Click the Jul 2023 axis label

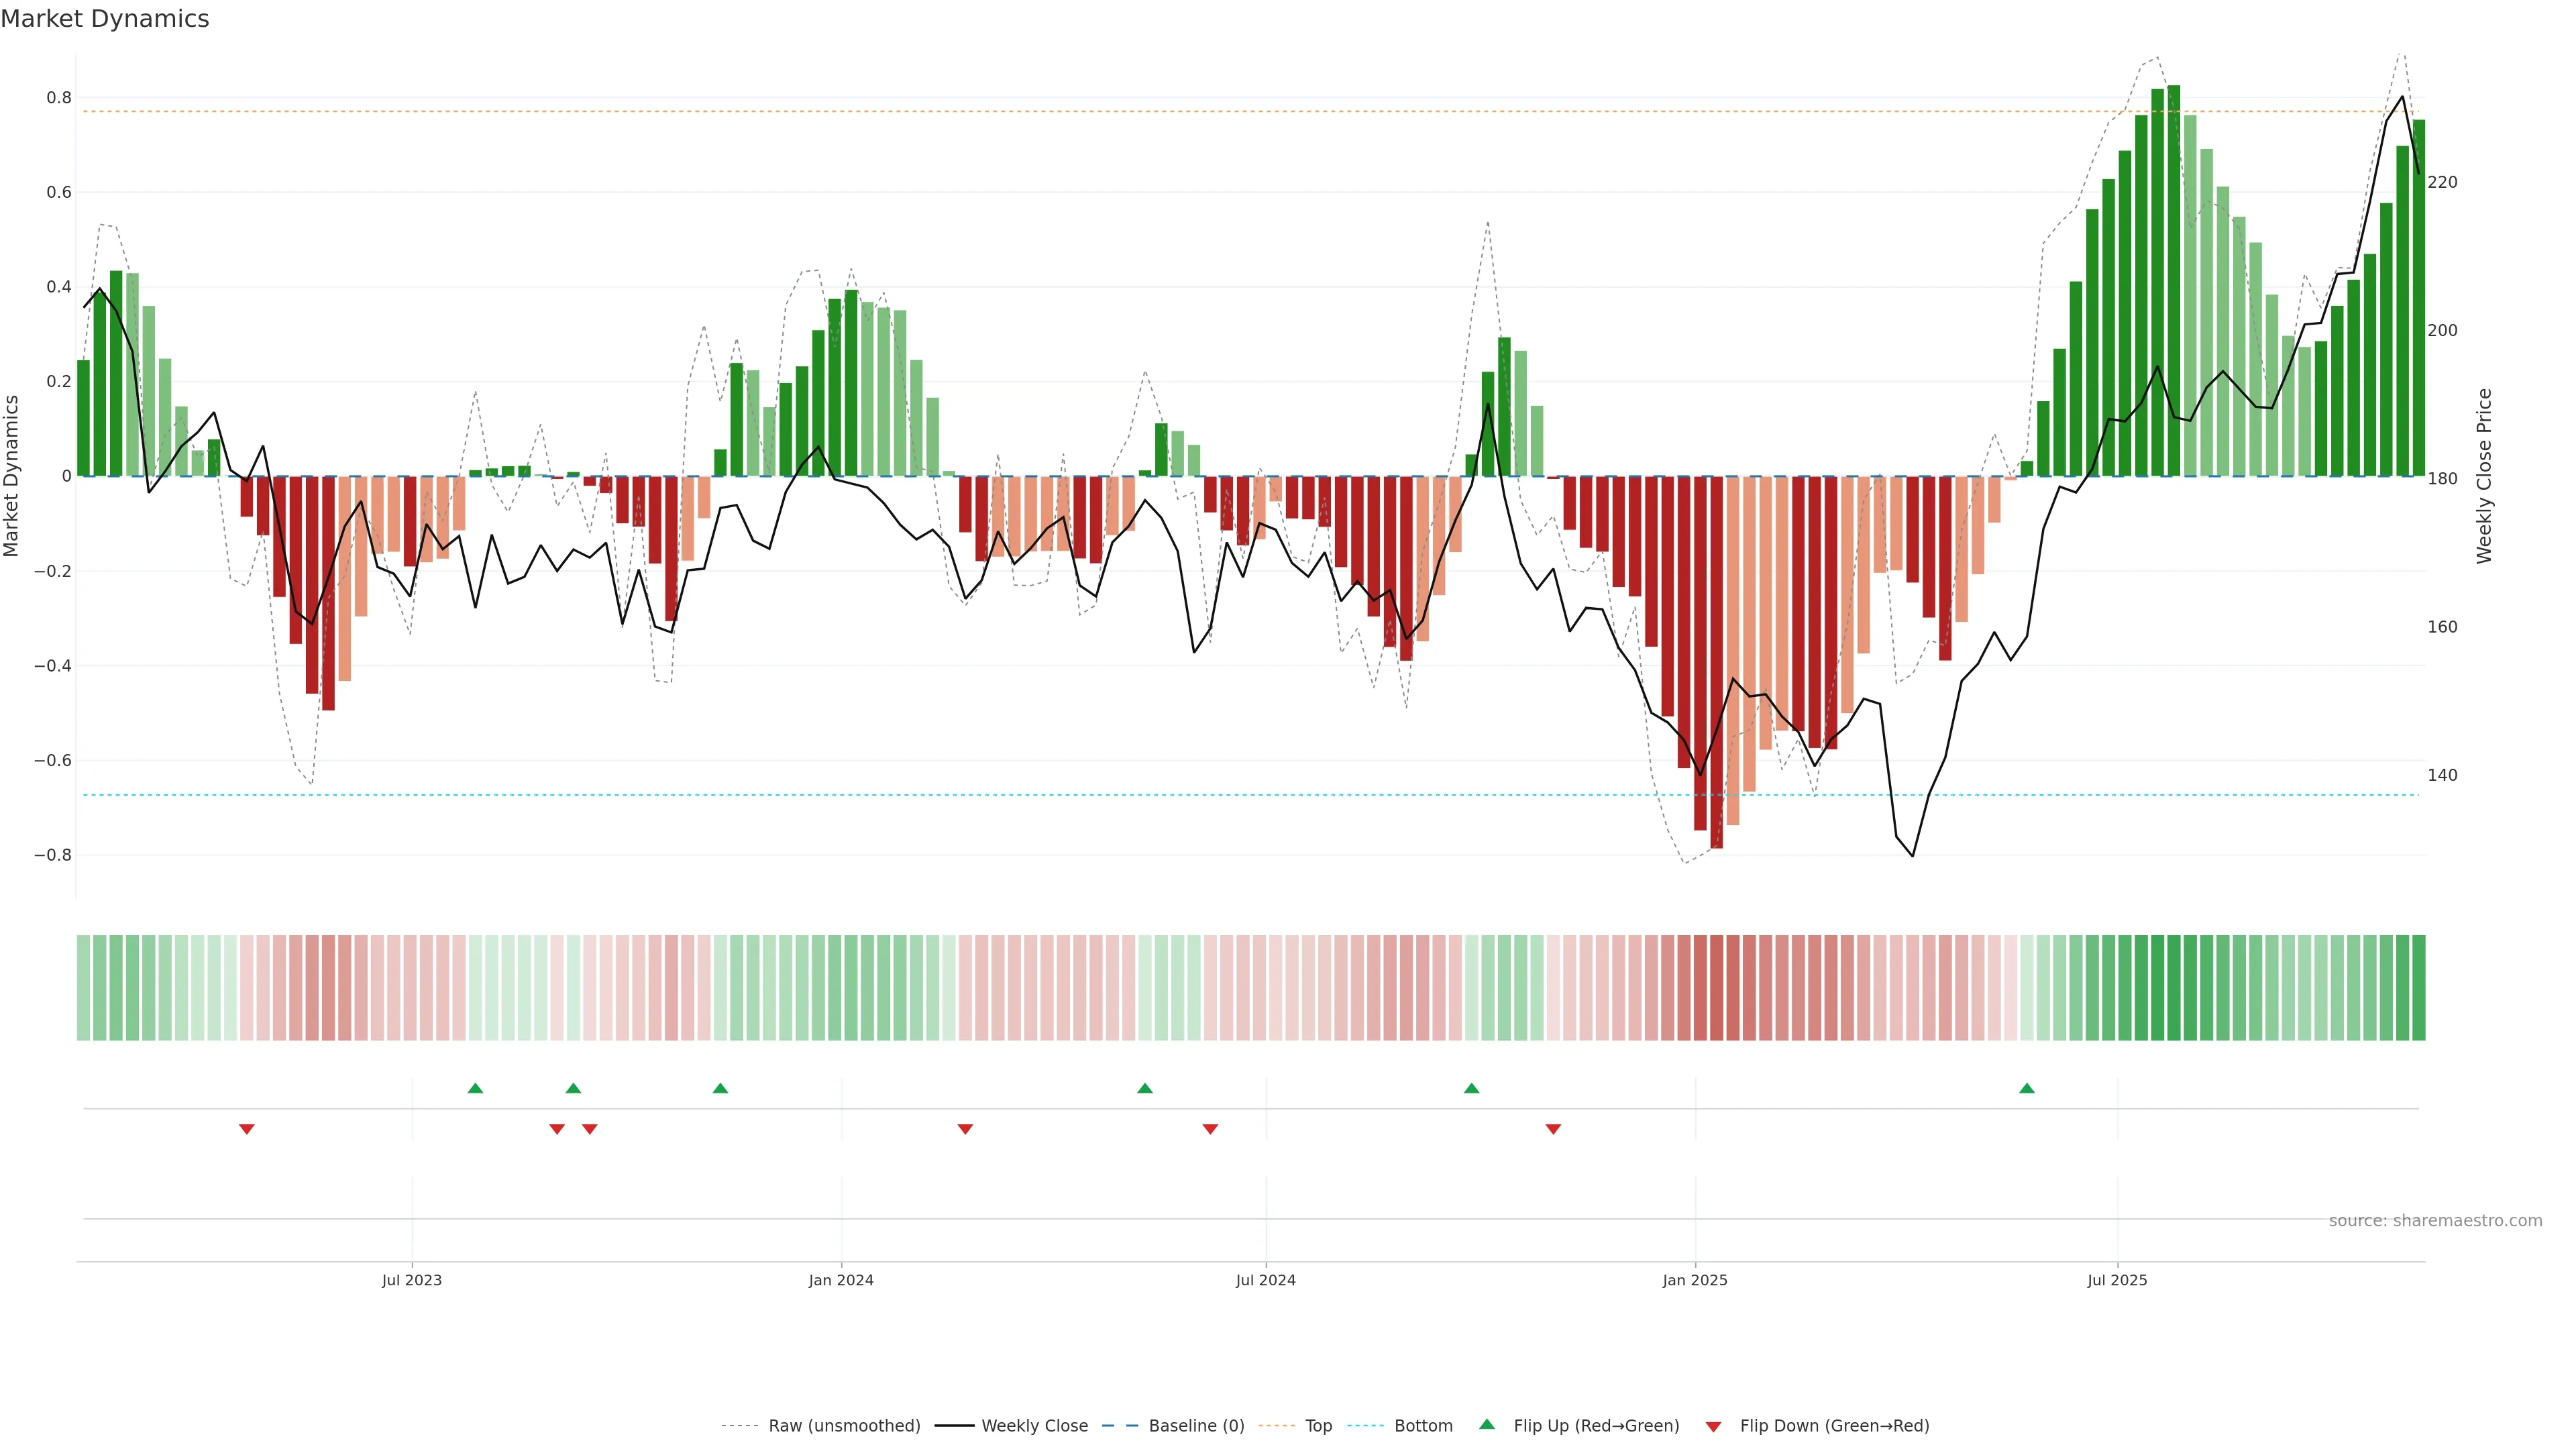[x=411, y=1280]
